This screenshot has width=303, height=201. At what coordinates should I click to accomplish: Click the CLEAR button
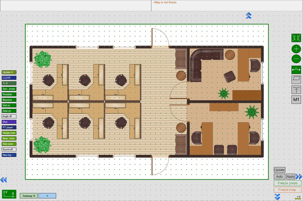(x=9, y=78)
